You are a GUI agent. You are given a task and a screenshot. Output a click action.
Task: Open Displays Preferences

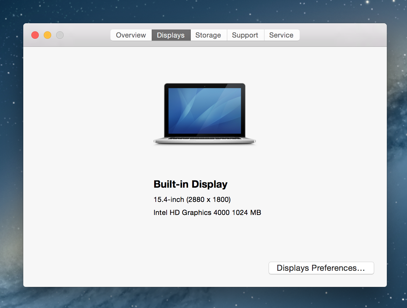point(321,268)
